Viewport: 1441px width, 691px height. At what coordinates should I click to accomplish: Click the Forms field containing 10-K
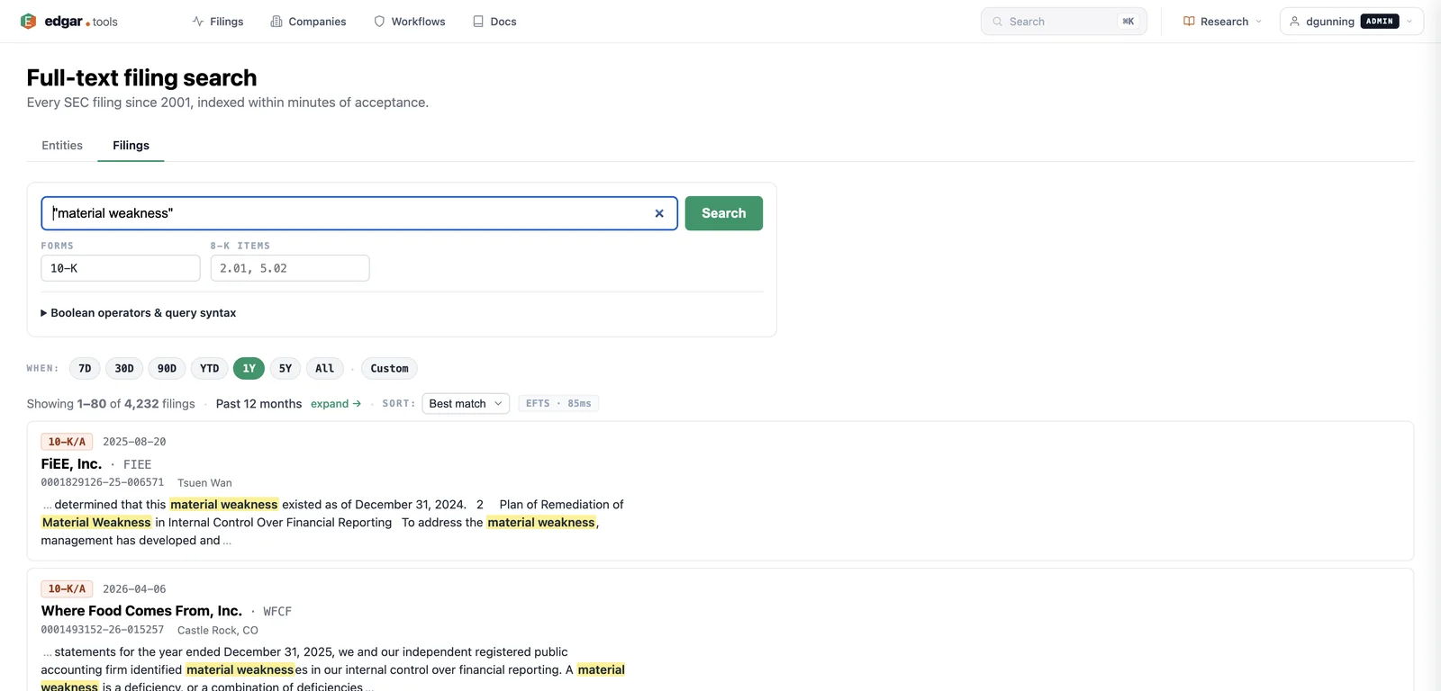tap(121, 268)
